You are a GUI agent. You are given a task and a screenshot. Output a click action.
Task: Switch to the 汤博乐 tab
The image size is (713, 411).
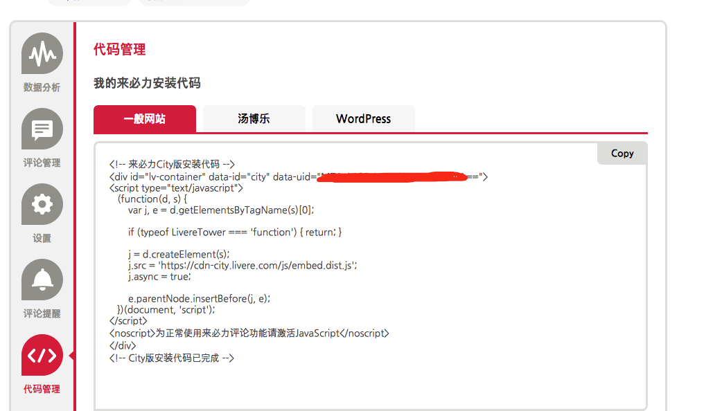pyautogui.click(x=254, y=119)
